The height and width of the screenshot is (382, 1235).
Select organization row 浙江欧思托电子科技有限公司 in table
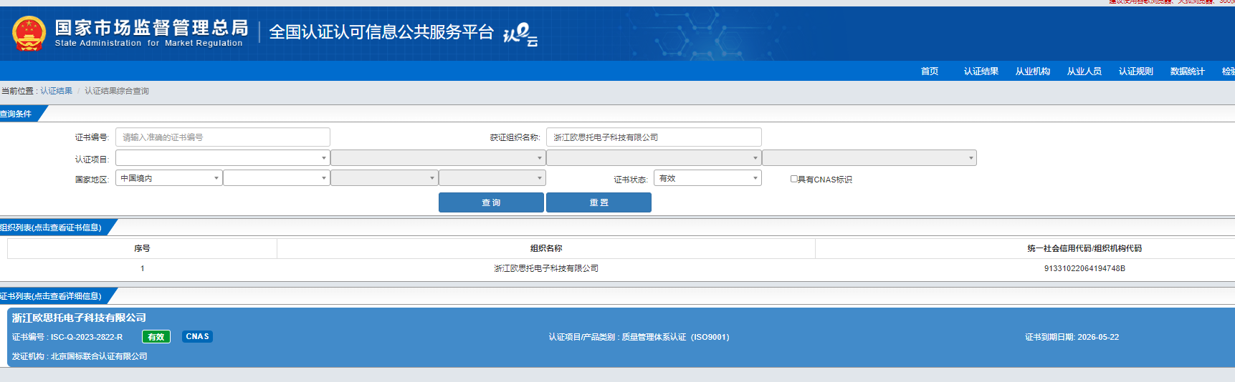coord(546,268)
